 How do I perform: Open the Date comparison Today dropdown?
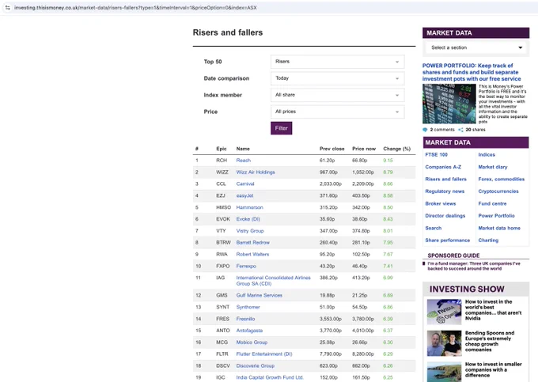338,78
